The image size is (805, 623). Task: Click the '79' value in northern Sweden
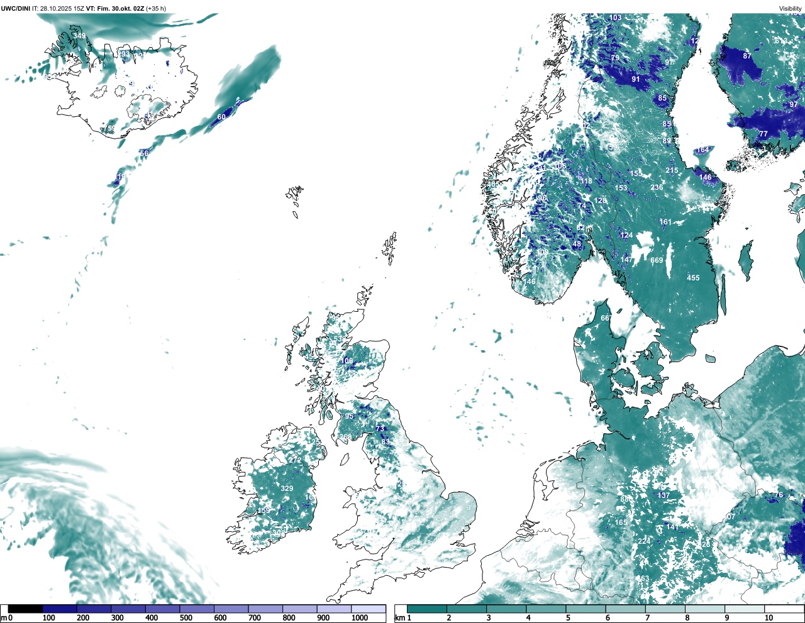[x=615, y=58]
